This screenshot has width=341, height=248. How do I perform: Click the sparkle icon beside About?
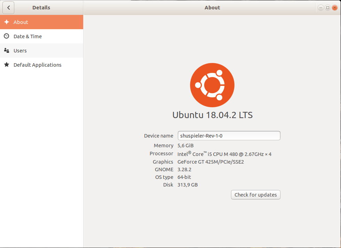point(6,22)
